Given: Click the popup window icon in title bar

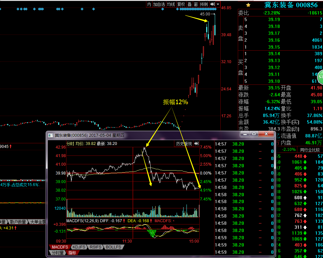Looking at the screenshot, I should 50,135.
